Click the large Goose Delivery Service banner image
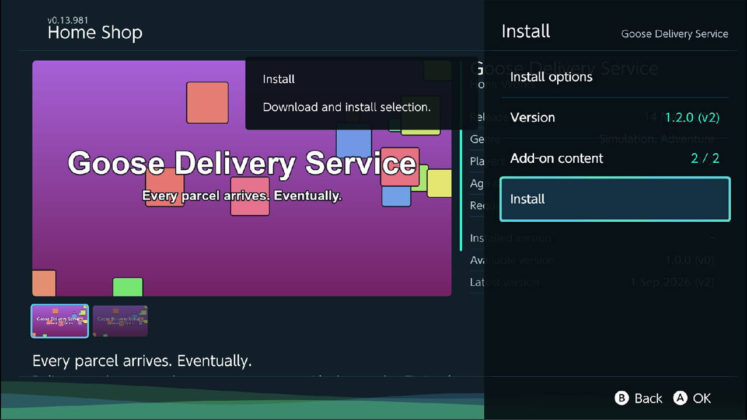This screenshot has height=420, width=747. coord(242,178)
